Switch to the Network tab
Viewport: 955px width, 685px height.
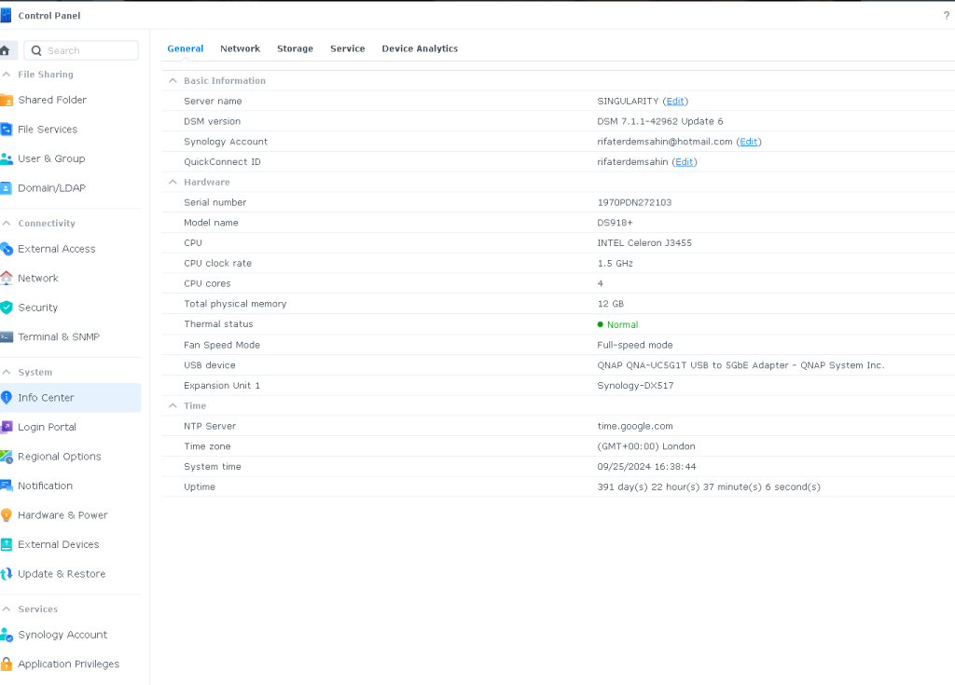(240, 48)
